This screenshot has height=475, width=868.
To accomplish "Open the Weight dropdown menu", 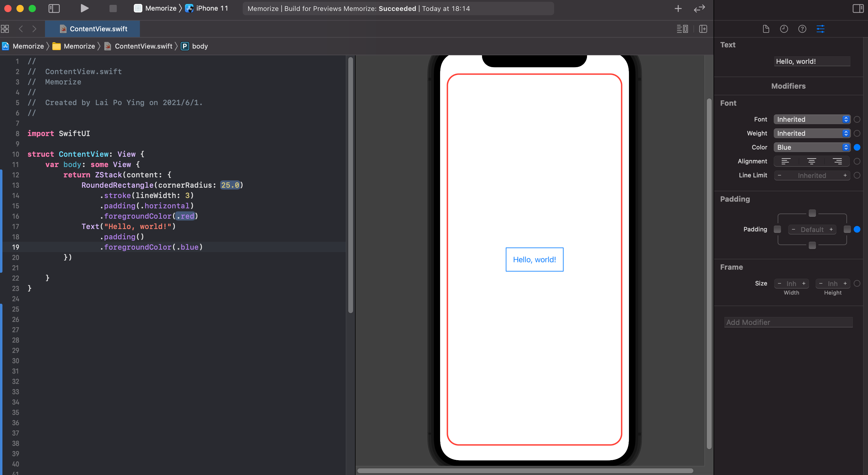I will [x=811, y=134].
